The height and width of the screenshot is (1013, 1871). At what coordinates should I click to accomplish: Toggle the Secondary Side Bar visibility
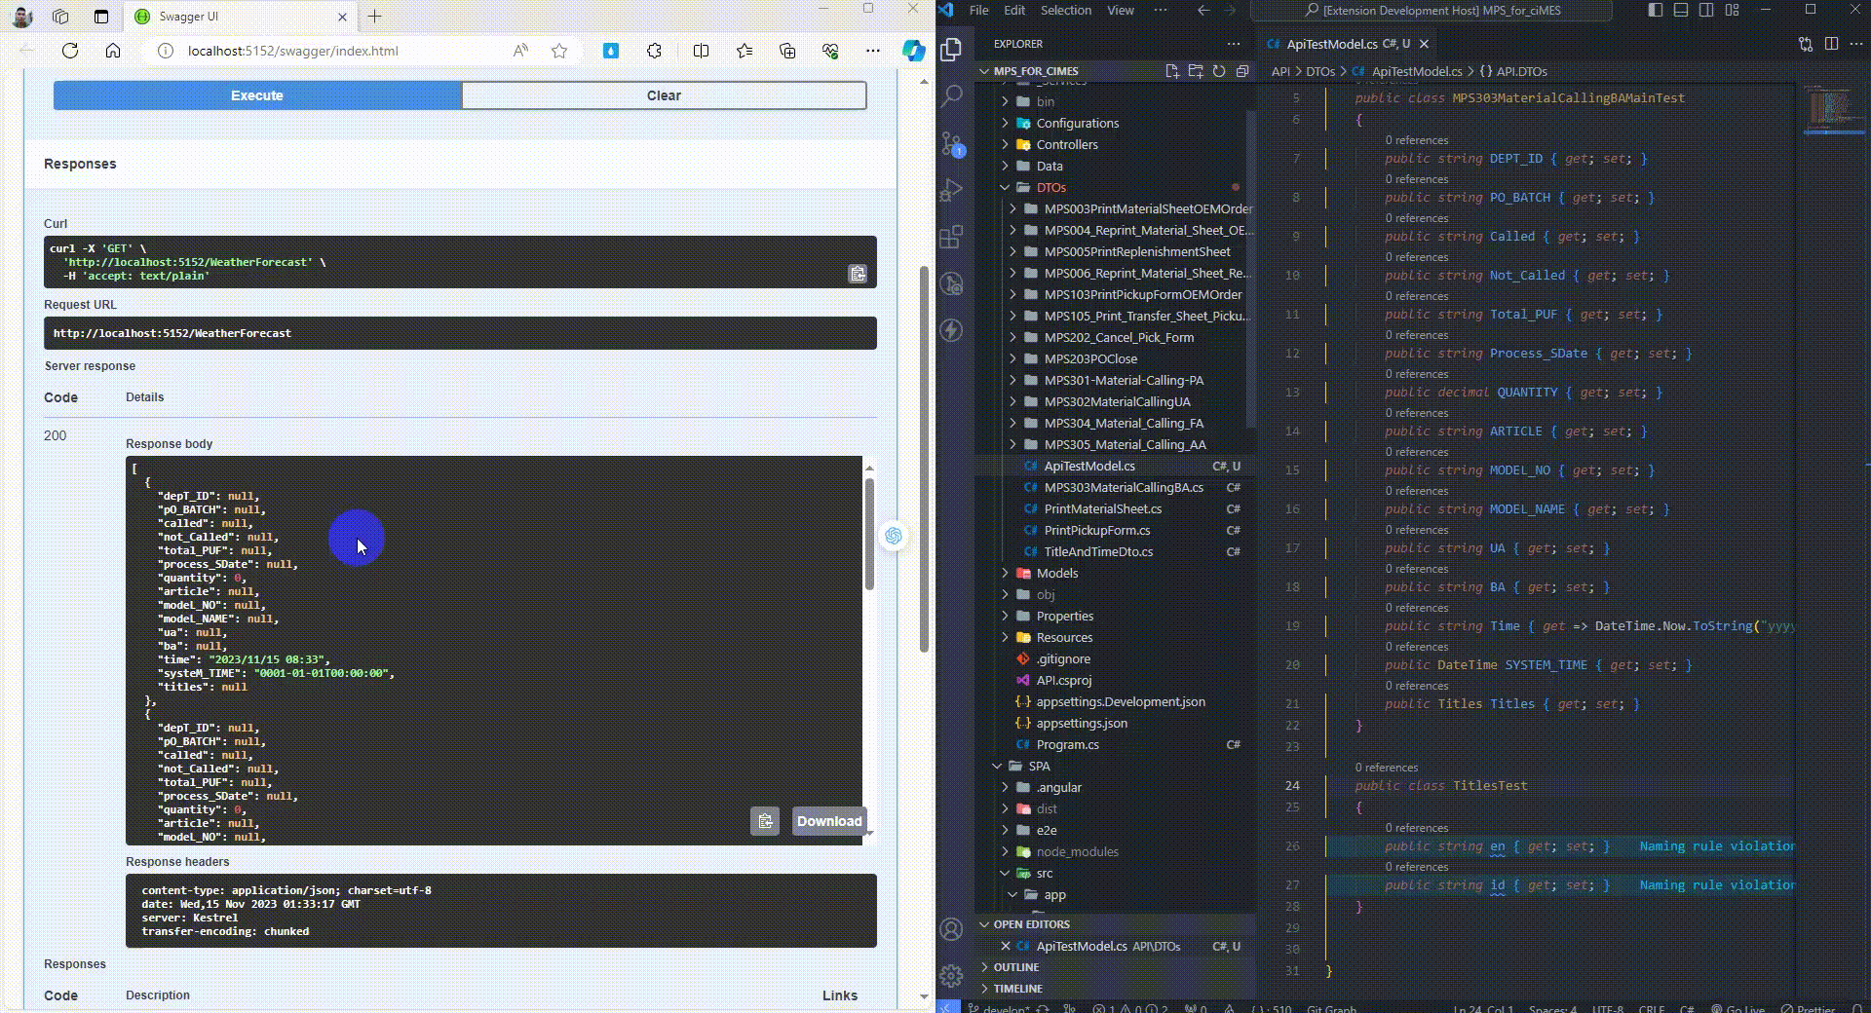pyautogui.click(x=1704, y=10)
